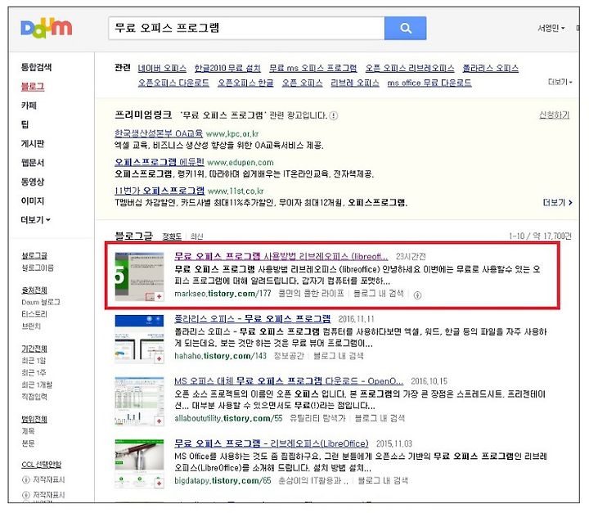Filter period to 최근 1주
This screenshot has height=513, width=589.
34,373
